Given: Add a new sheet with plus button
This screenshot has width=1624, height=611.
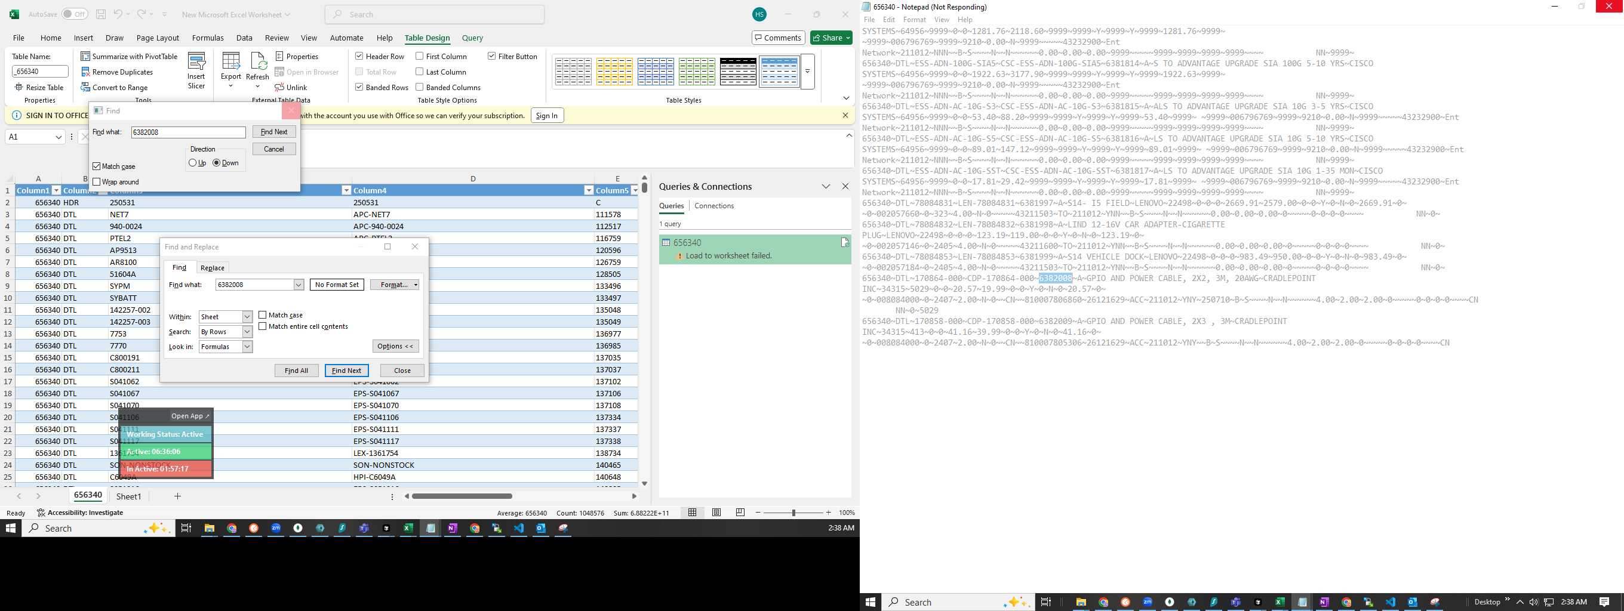Looking at the screenshot, I should 178,496.
